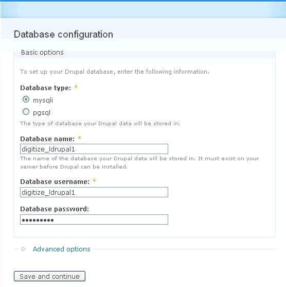Screen dimensions: 286x287
Task: Expand Advanced options triangle arrow
Action: [23, 249]
